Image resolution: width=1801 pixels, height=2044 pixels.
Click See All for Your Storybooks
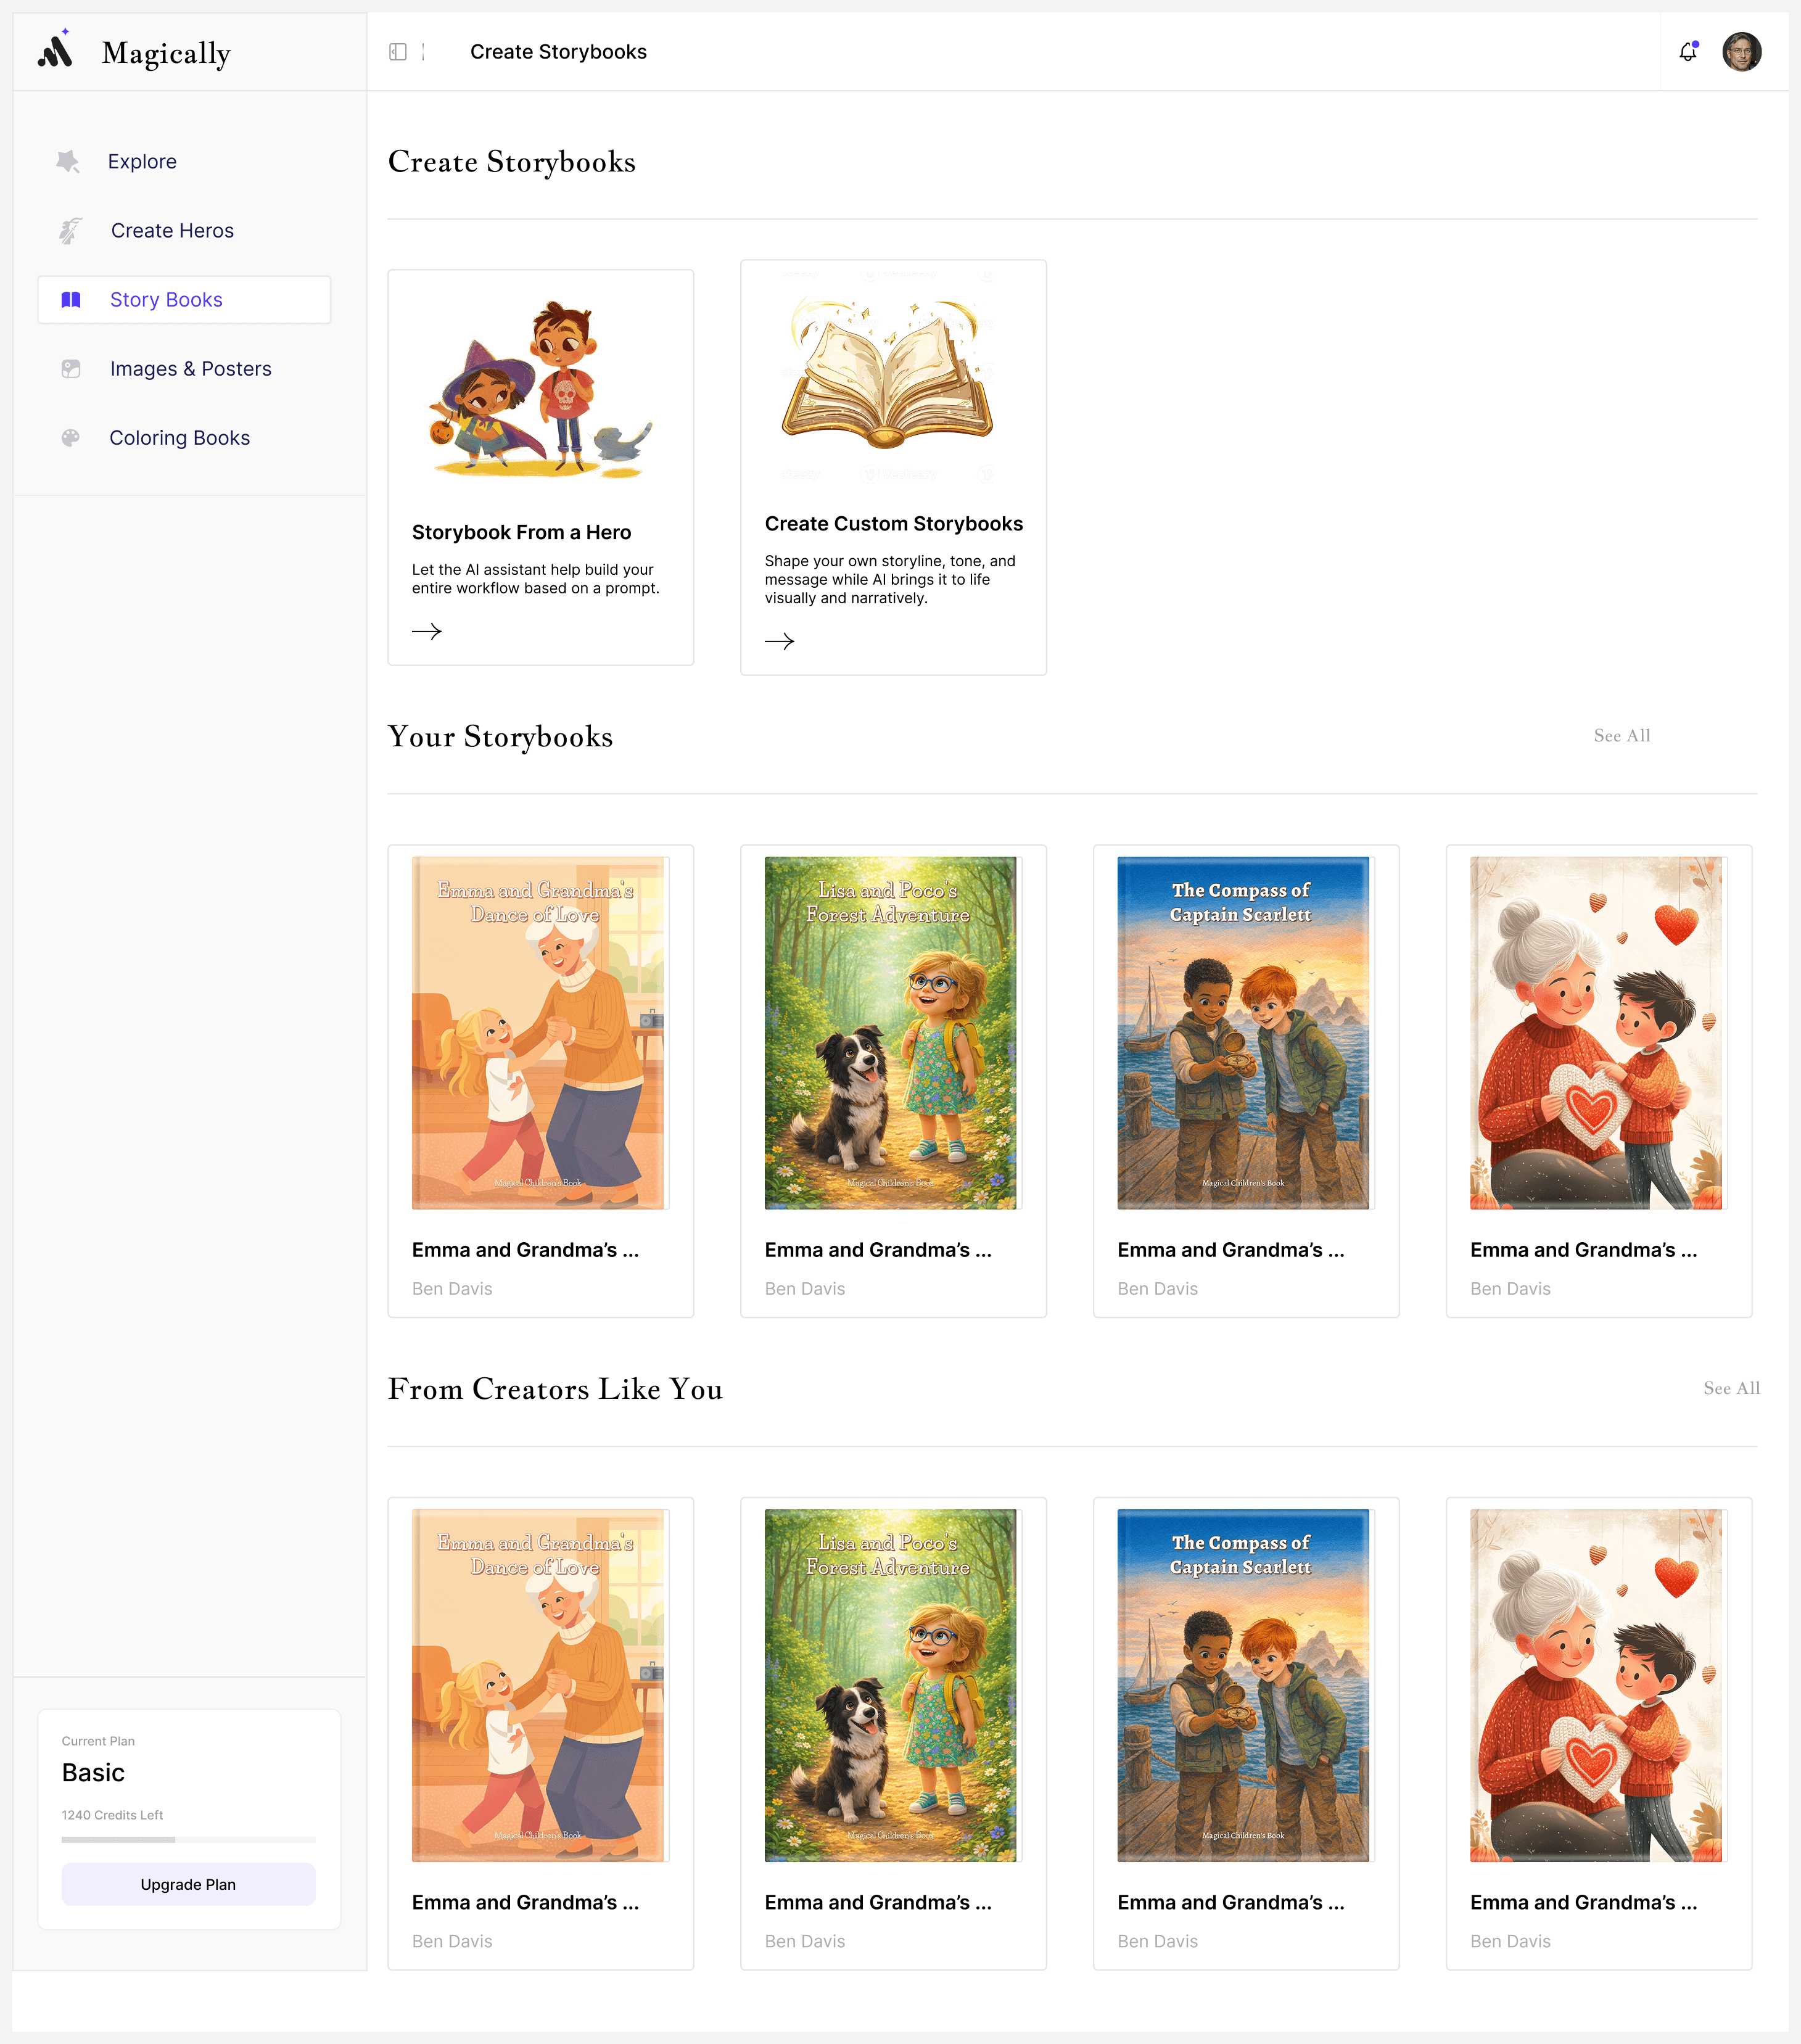point(1621,736)
